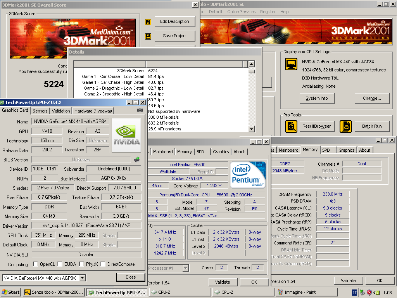This screenshot has height=298, width=397.
Task: Open the GPU selection dropdown in GPU-Z
Action: click(x=83, y=278)
